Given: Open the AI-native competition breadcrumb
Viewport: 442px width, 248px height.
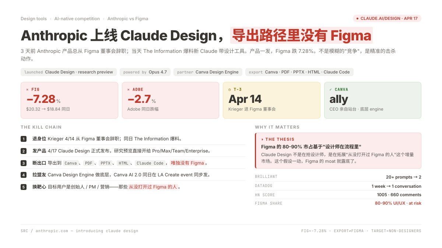Looking at the screenshot, I should coord(77,19).
